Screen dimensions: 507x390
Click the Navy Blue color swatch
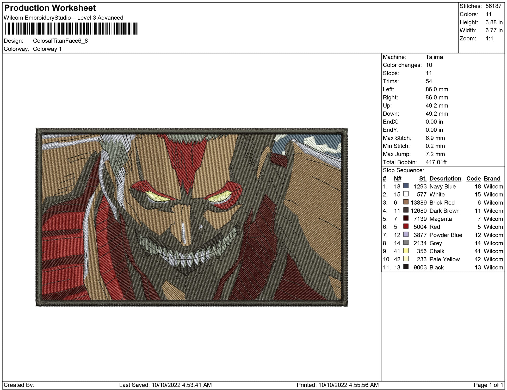[x=406, y=186]
